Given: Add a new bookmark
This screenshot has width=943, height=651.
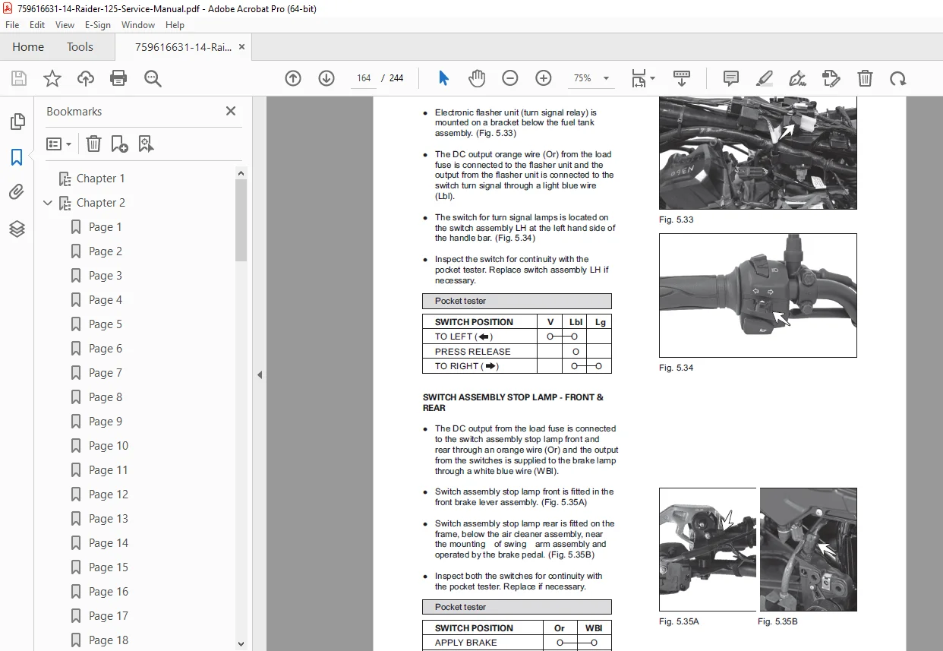Looking at the screenshot, I should click(119, 144).
